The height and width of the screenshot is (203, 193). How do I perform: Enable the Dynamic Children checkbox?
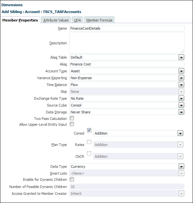coord(72,180)
